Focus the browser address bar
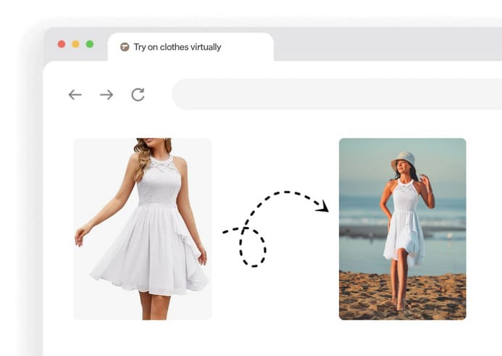 (337, 94)
